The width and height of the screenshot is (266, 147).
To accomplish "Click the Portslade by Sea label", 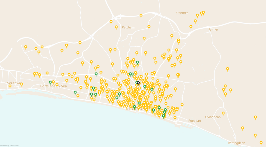I will tap(53, 86).
